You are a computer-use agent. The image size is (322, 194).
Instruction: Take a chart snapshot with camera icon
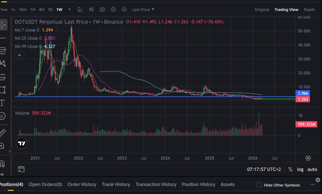point(102,9)
